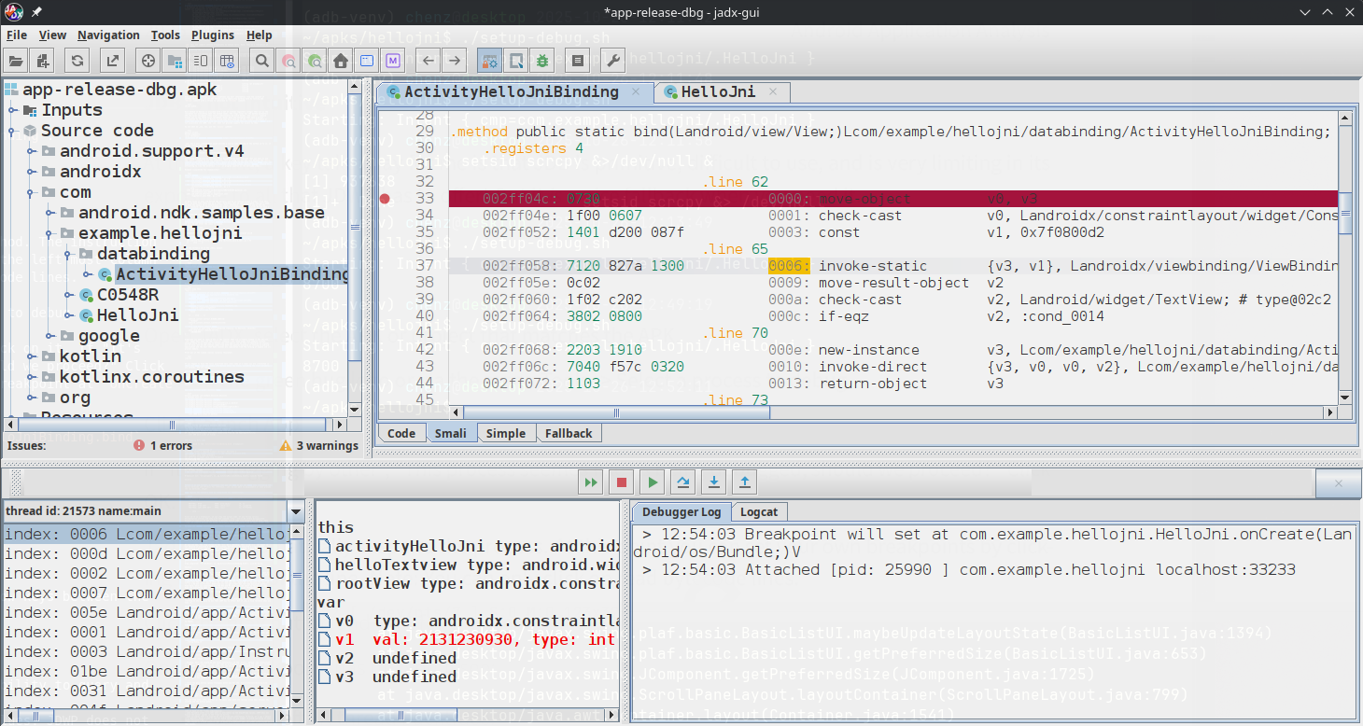
Task: Remove the breakpoint on line 33
Action: click(x=385, y=199)
